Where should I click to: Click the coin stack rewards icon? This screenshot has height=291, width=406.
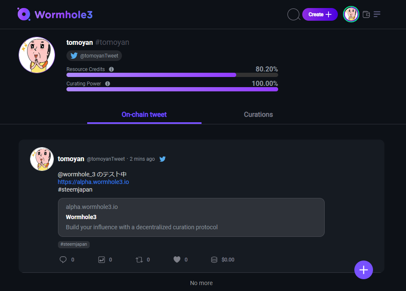214,260
